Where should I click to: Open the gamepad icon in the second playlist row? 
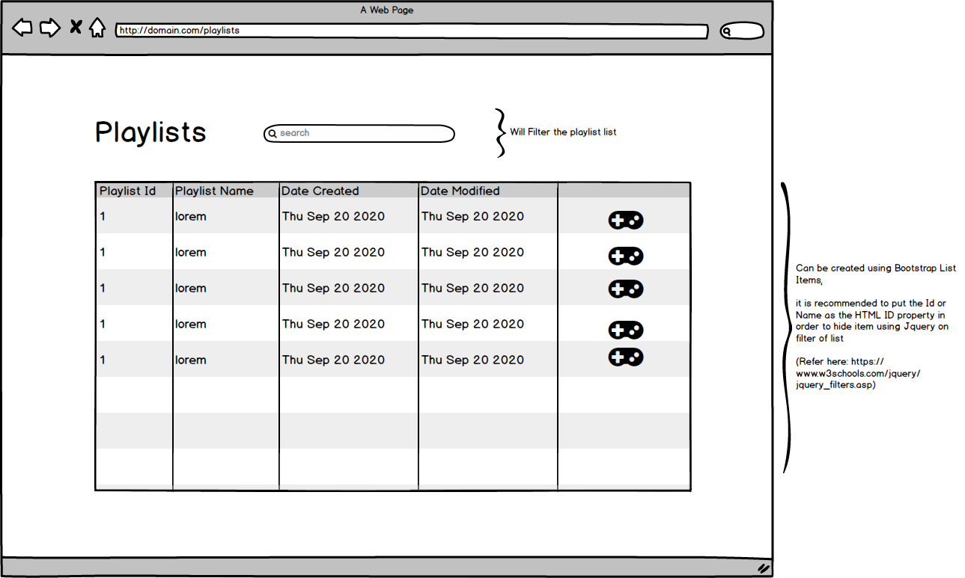coord(626,256)
